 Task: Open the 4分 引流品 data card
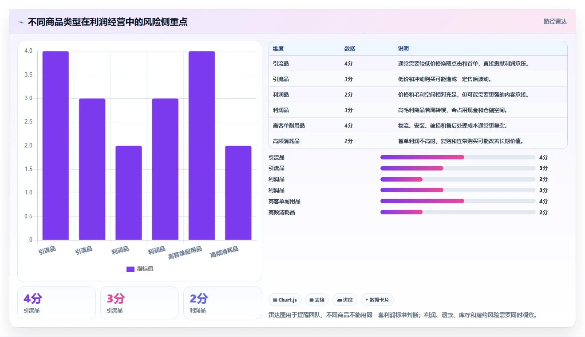click(56, 303)
